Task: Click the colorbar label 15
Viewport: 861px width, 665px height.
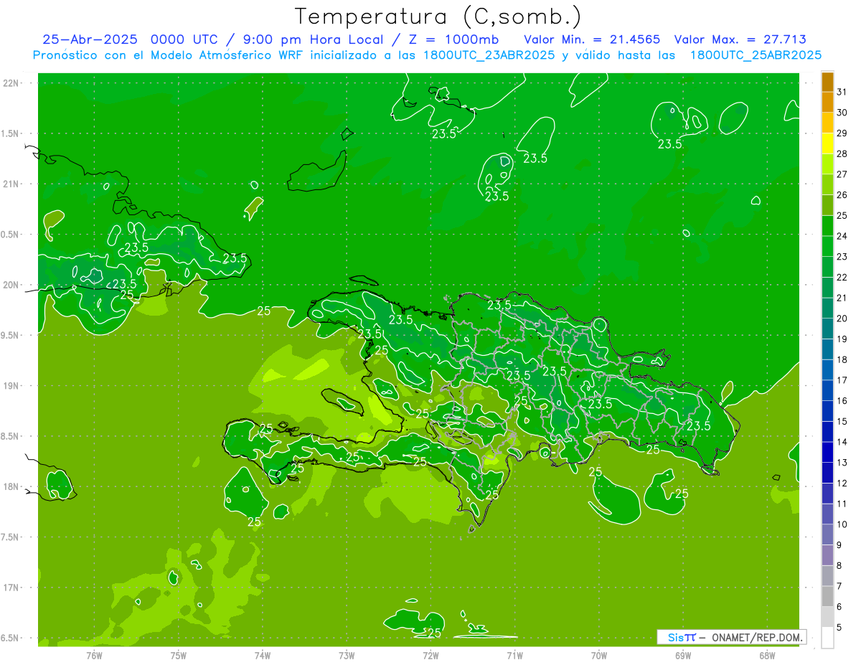Action: tap(842, 421)
